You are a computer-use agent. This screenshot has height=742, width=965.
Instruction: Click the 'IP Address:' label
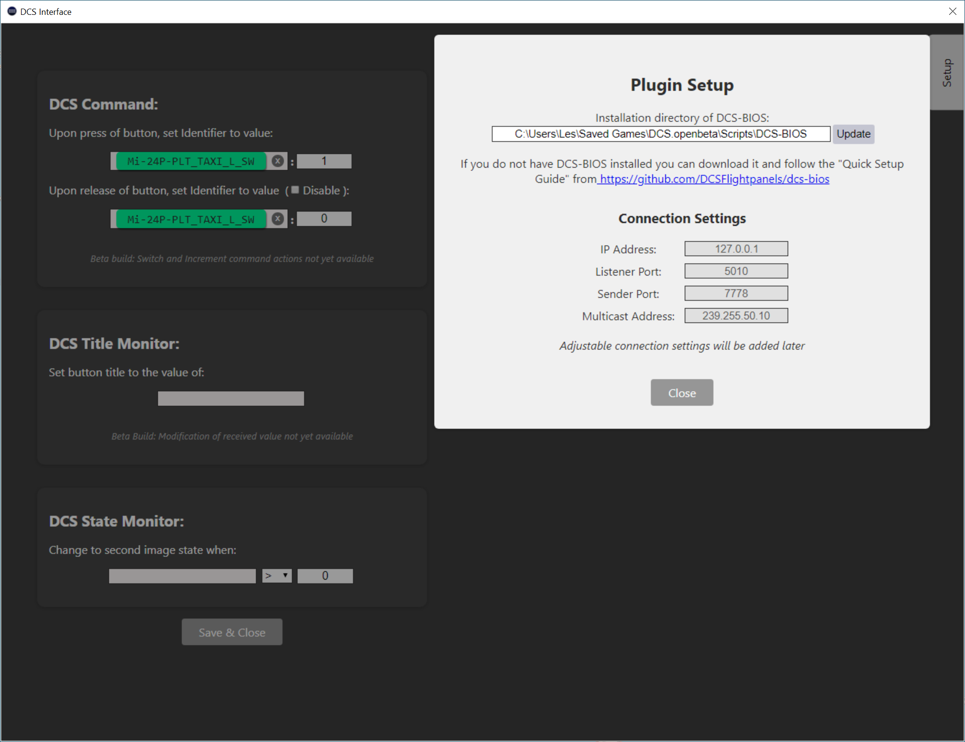tap(628, 249)
